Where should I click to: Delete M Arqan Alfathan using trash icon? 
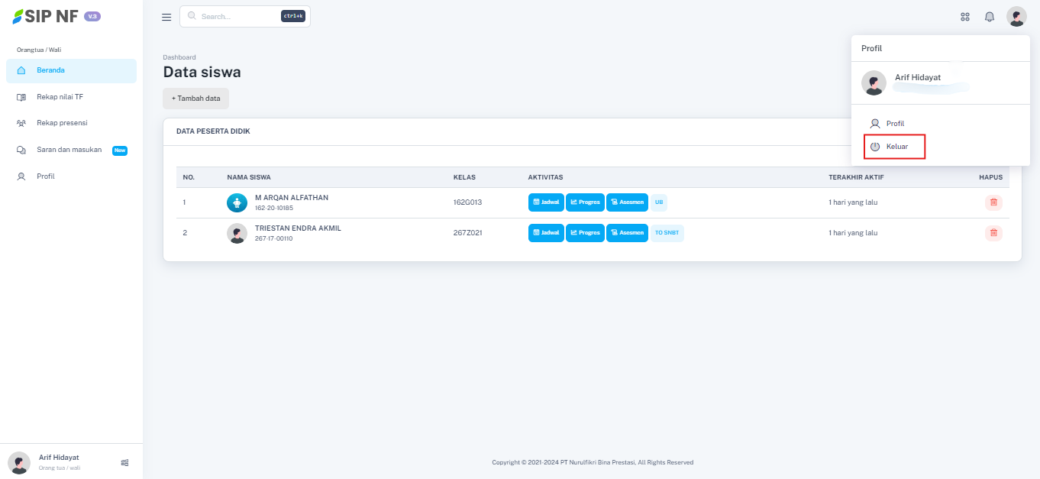(993, 202)
